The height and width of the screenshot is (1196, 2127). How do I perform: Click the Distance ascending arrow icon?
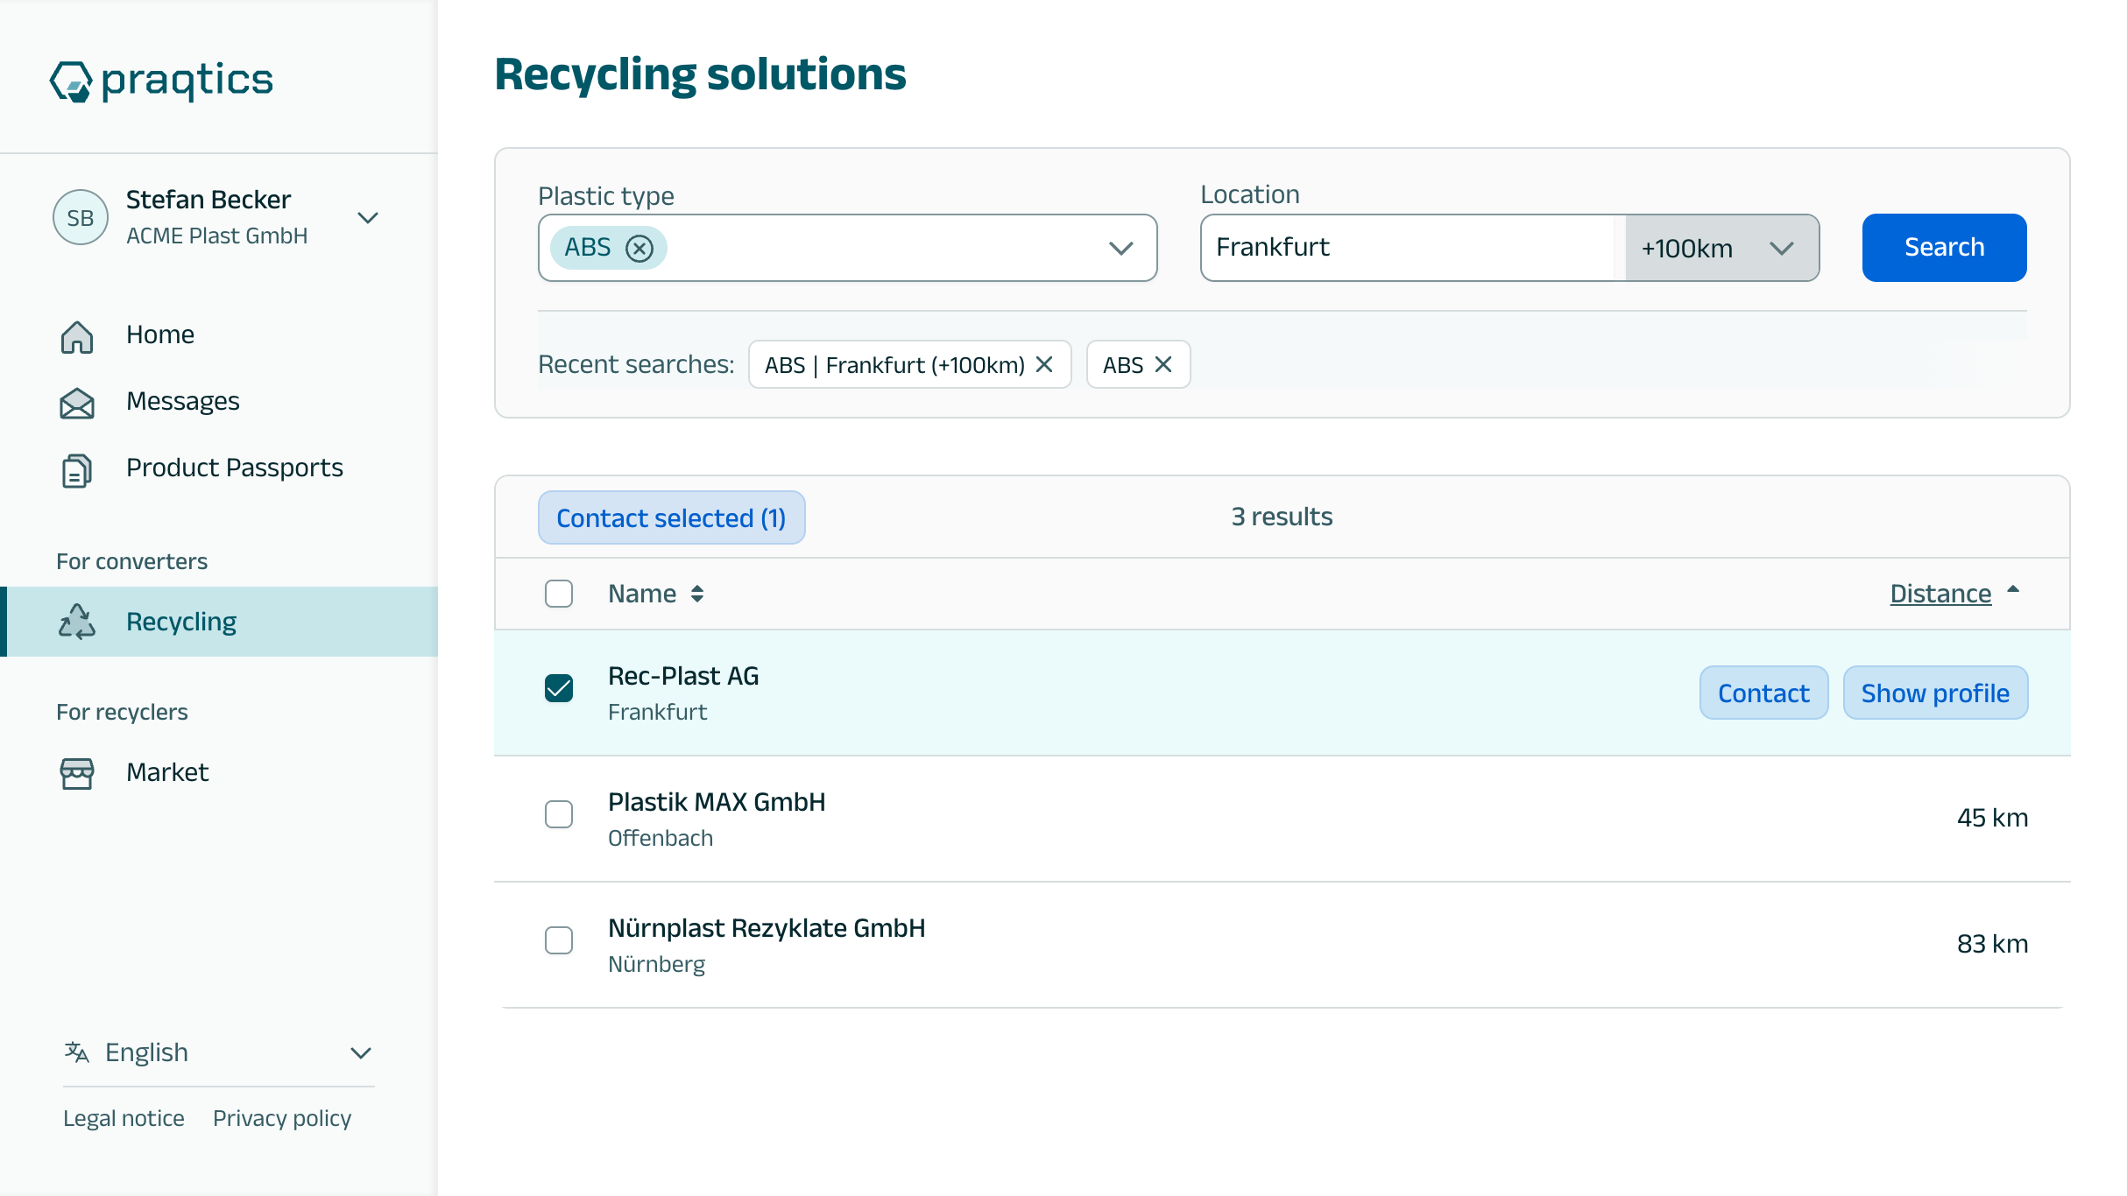click(2013, 590)
